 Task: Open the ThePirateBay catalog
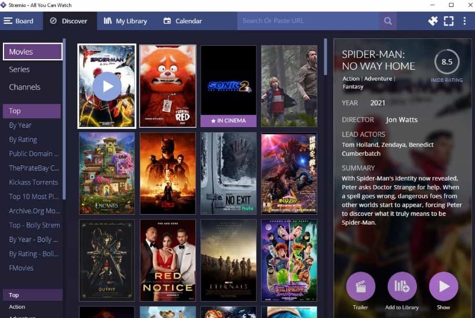(34, 168)
